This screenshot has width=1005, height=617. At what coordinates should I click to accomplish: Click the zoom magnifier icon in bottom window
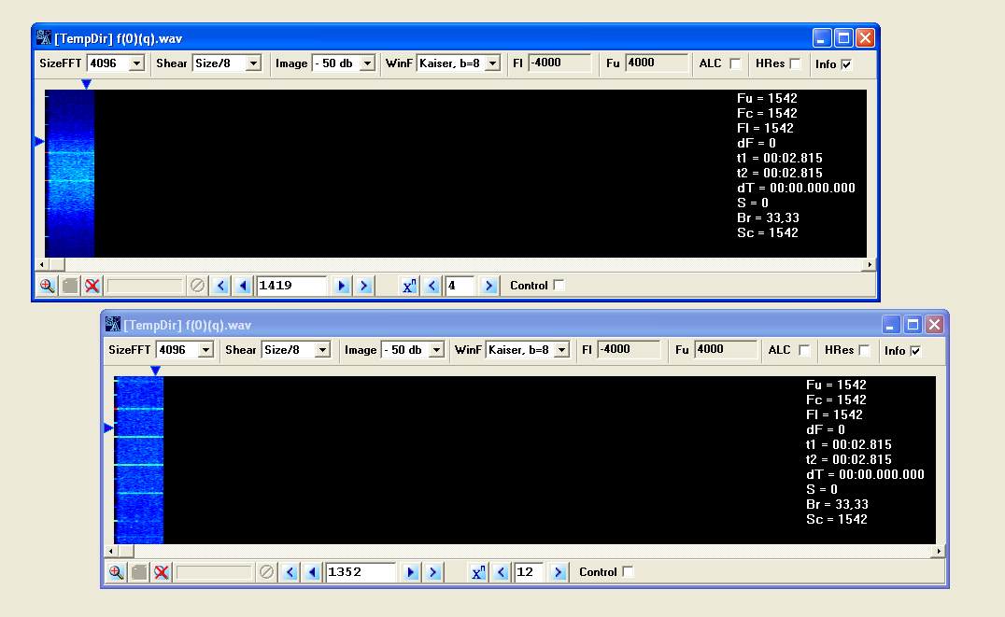[116, 572]
